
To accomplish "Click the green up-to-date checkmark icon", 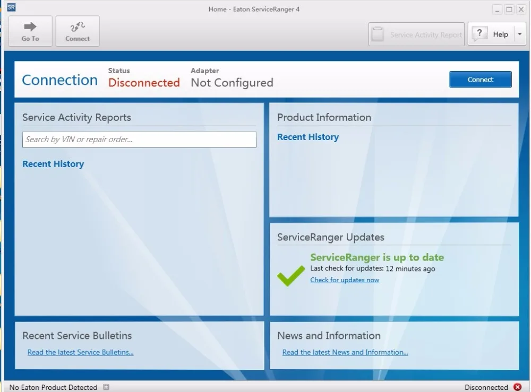I will coord(291,276).
